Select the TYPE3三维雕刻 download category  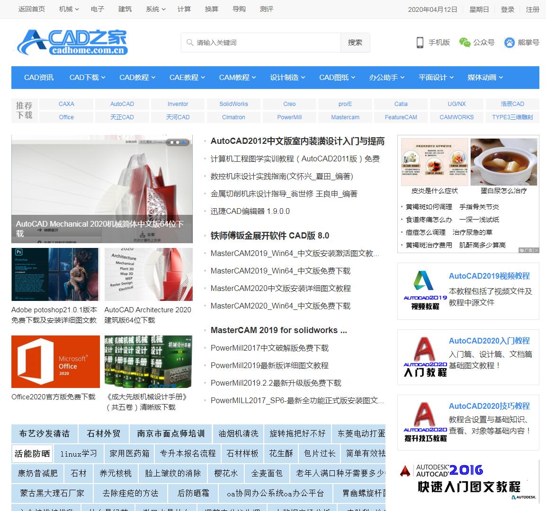512,117
